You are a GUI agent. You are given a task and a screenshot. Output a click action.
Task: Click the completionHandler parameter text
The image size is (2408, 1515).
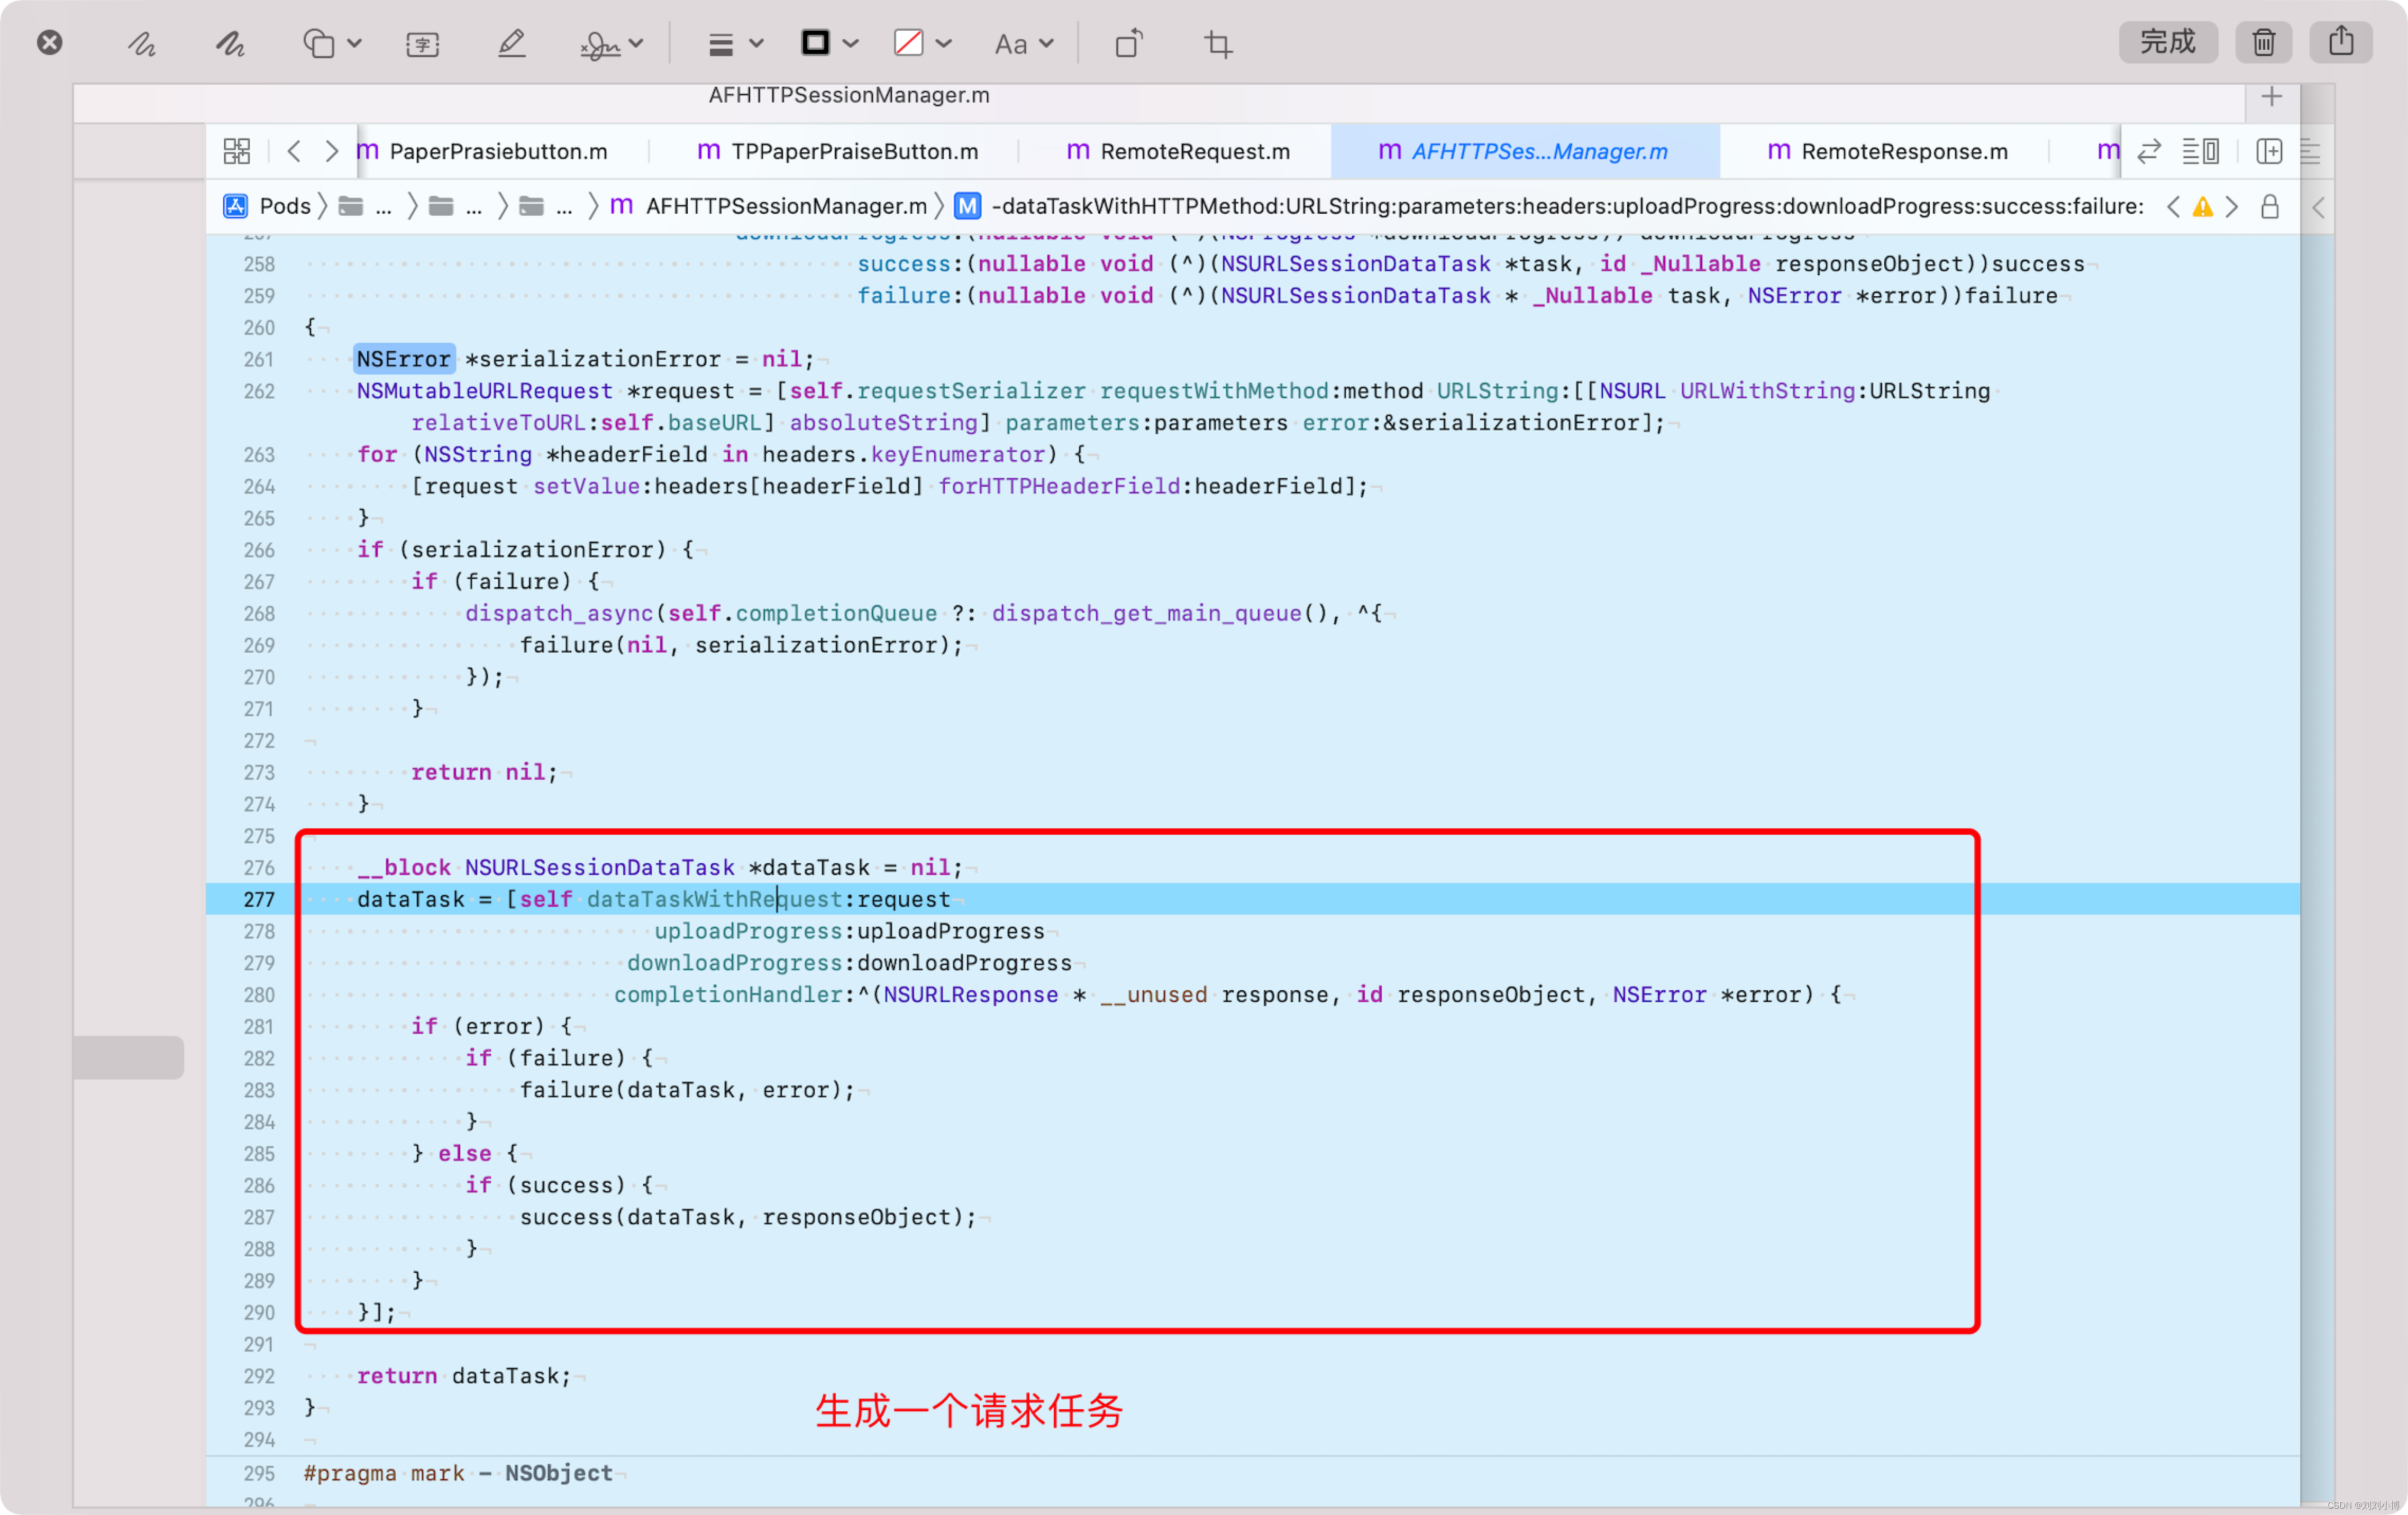tap(729, 994)
